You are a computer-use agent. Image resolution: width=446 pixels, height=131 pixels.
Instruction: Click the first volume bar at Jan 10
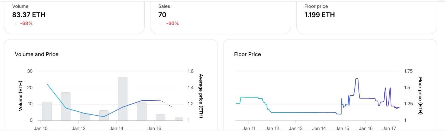[47, 111]
